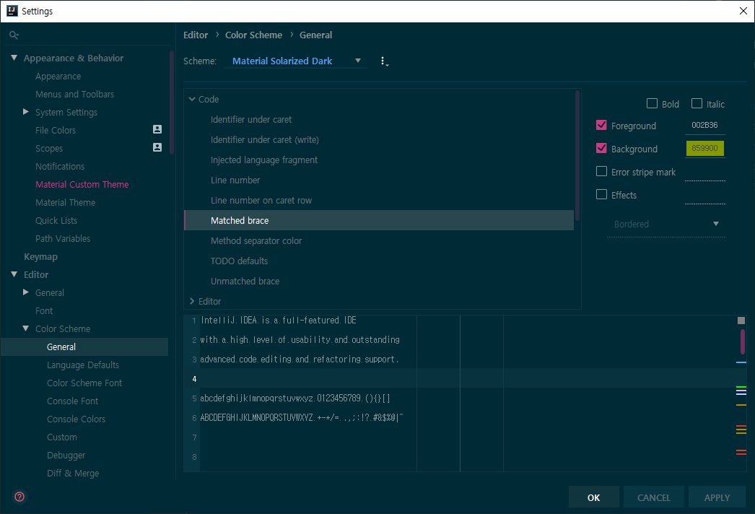The width and height of the screenshot is (755, 514).
Task: Click the profile icon next to File Colors
Action: point(157,129)
